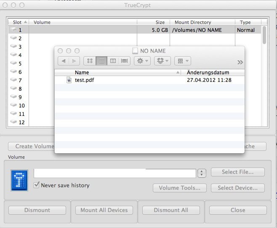The width and height of the screenshot is (277, 228).
Task: Show hidden toolbar items chevron
Action: tap(240, 62)
